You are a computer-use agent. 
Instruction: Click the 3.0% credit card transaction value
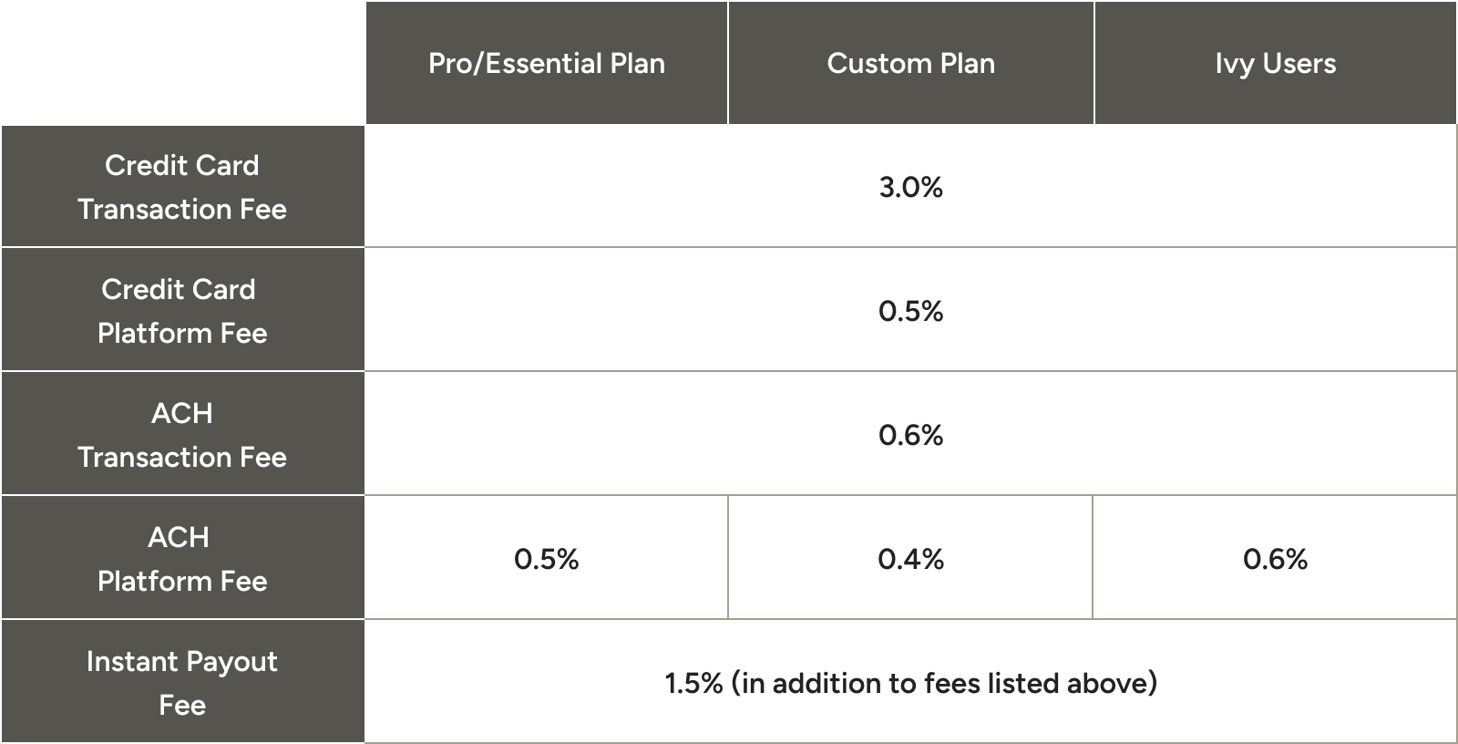[x=910, y=187]
